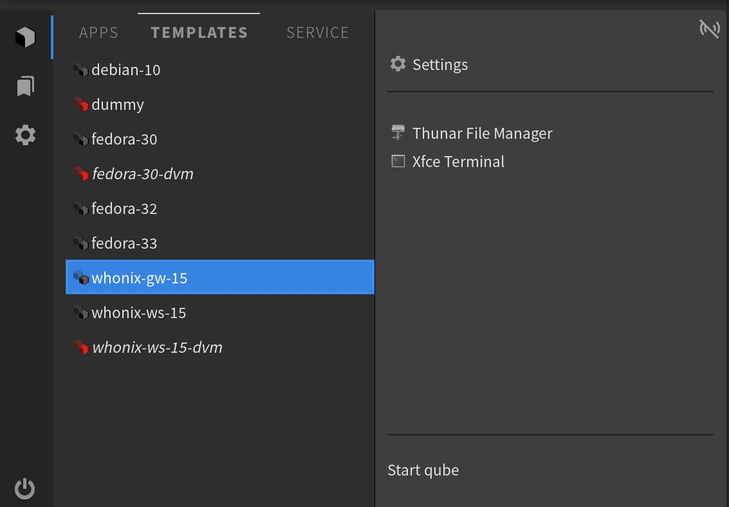Select the fedora-30 template

coord(124,139)
